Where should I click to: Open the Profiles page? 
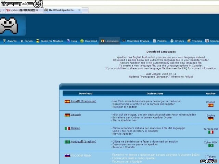[162, 41]
